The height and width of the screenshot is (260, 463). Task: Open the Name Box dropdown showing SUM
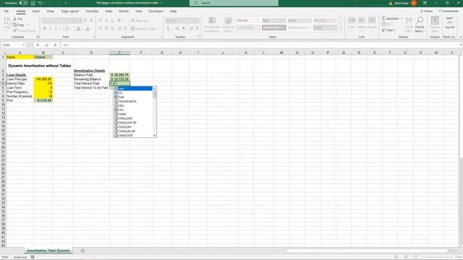[x=23, y=45]
